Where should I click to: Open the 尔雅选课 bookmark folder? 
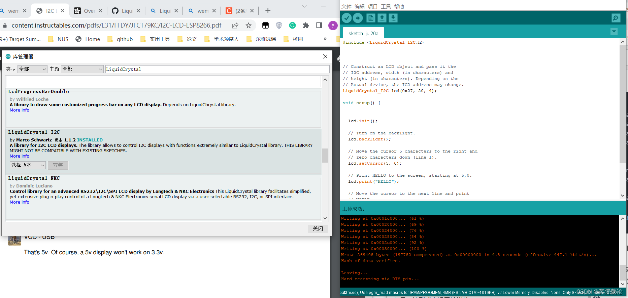262,39
